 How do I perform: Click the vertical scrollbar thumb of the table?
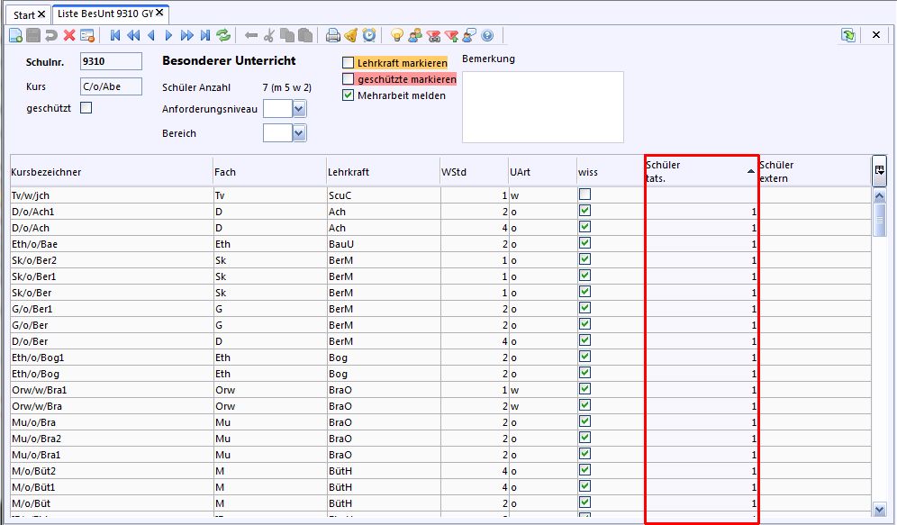(x=880, y=220)
